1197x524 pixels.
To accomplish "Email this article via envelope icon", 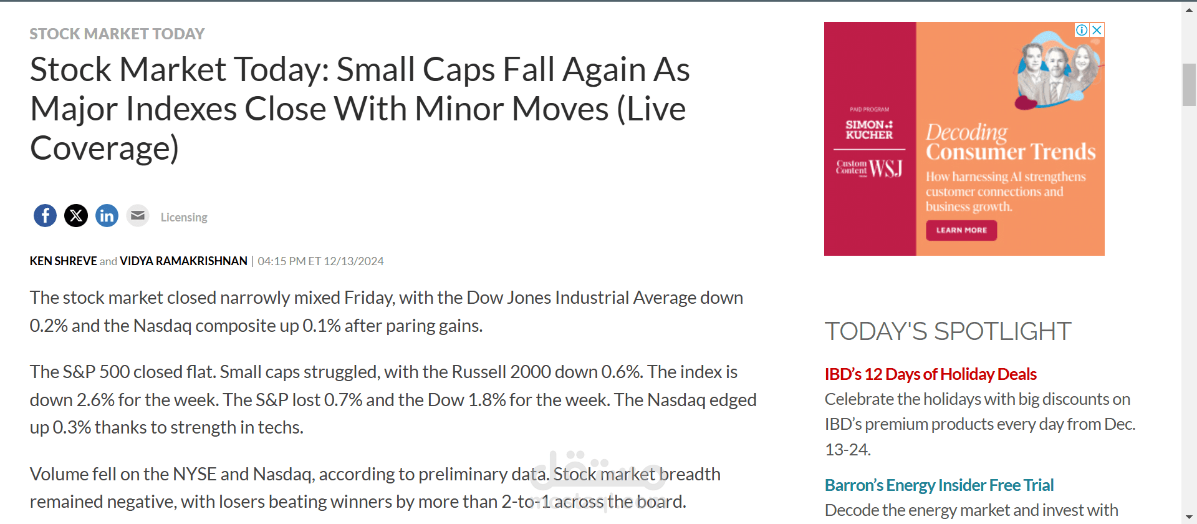I will 138,216.
